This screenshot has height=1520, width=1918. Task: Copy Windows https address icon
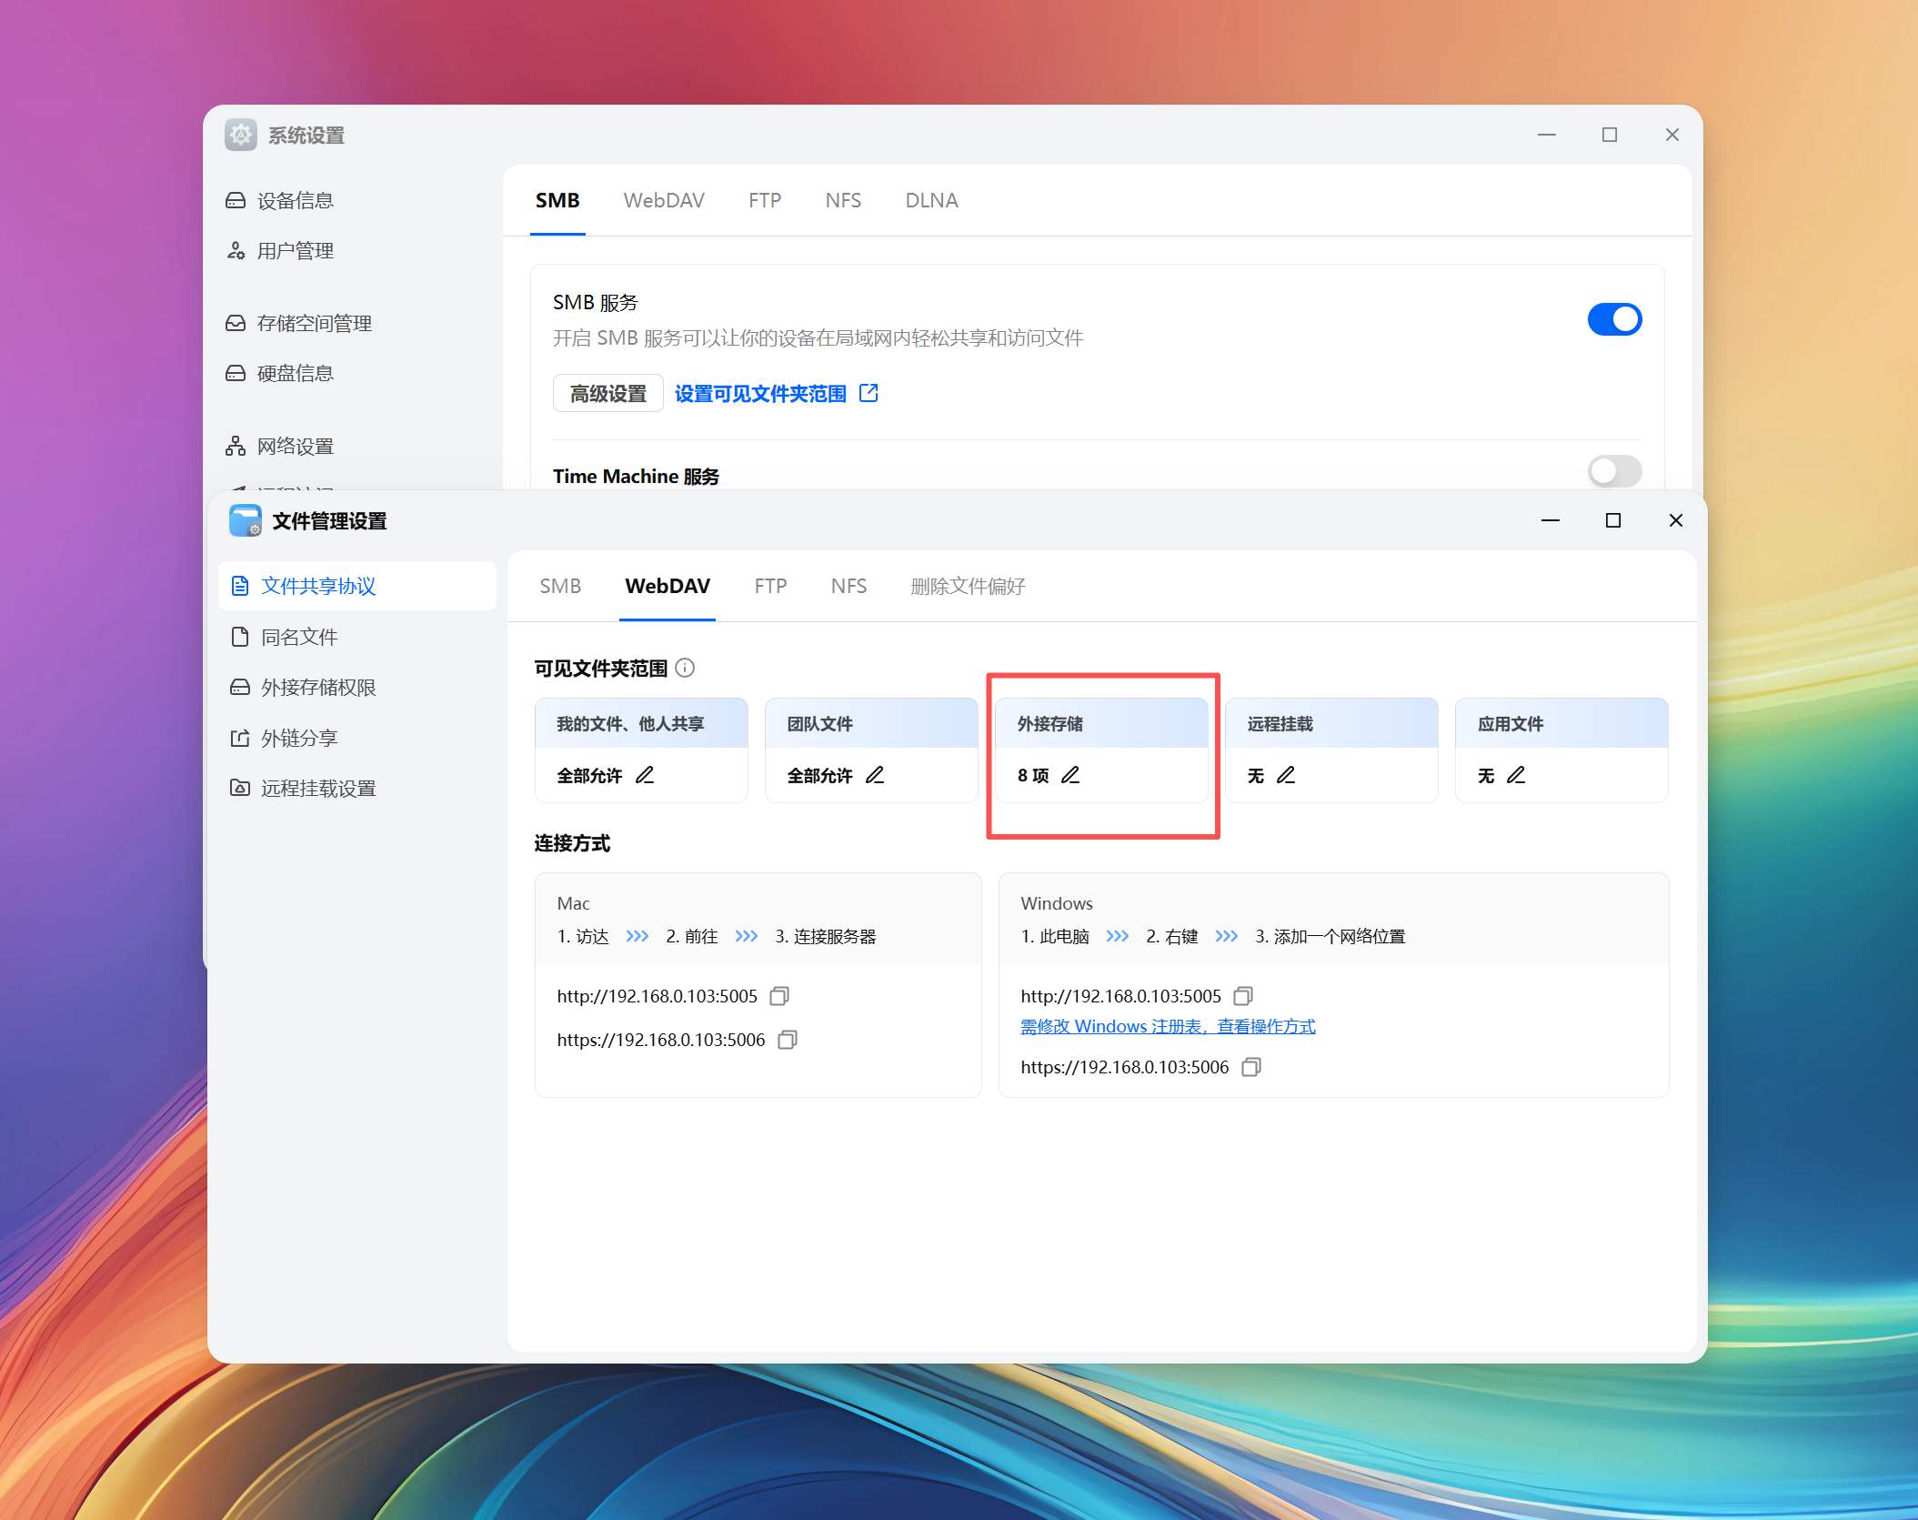pyautogui.click(x=1251, y=1067)
